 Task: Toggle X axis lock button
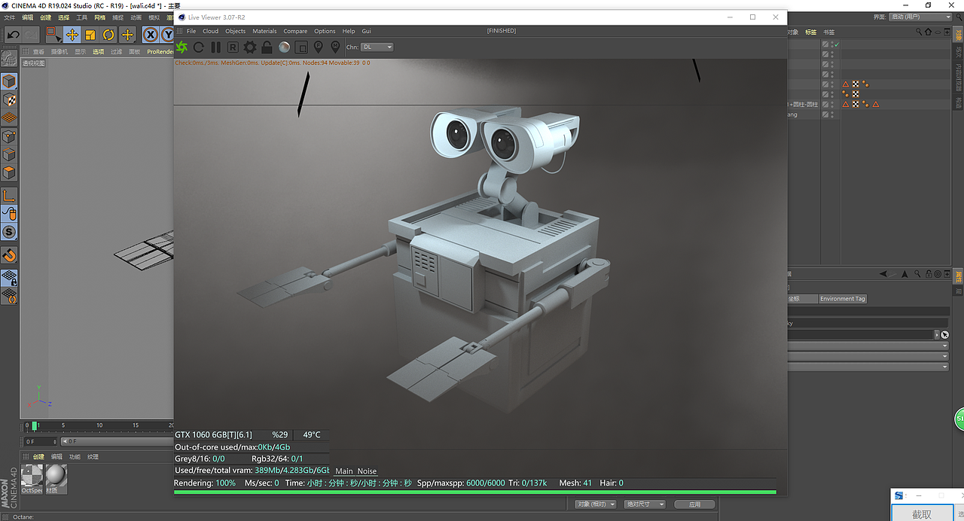(151, 35)
